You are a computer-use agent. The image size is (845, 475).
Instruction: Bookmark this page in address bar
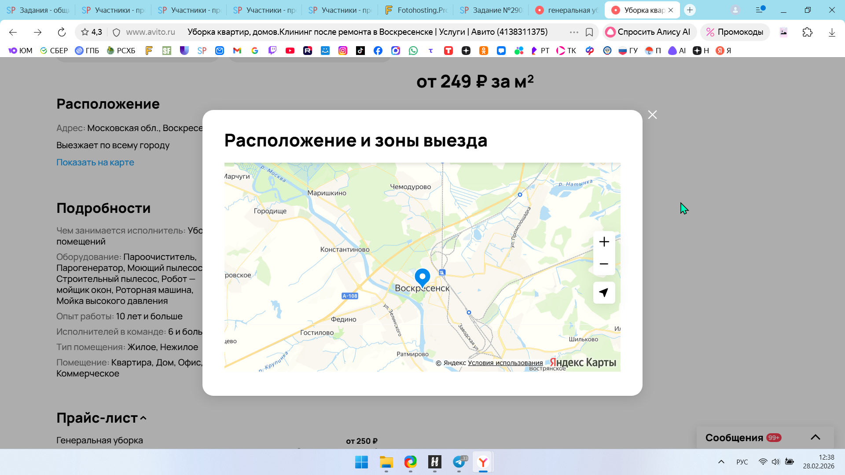pos(589,32)
